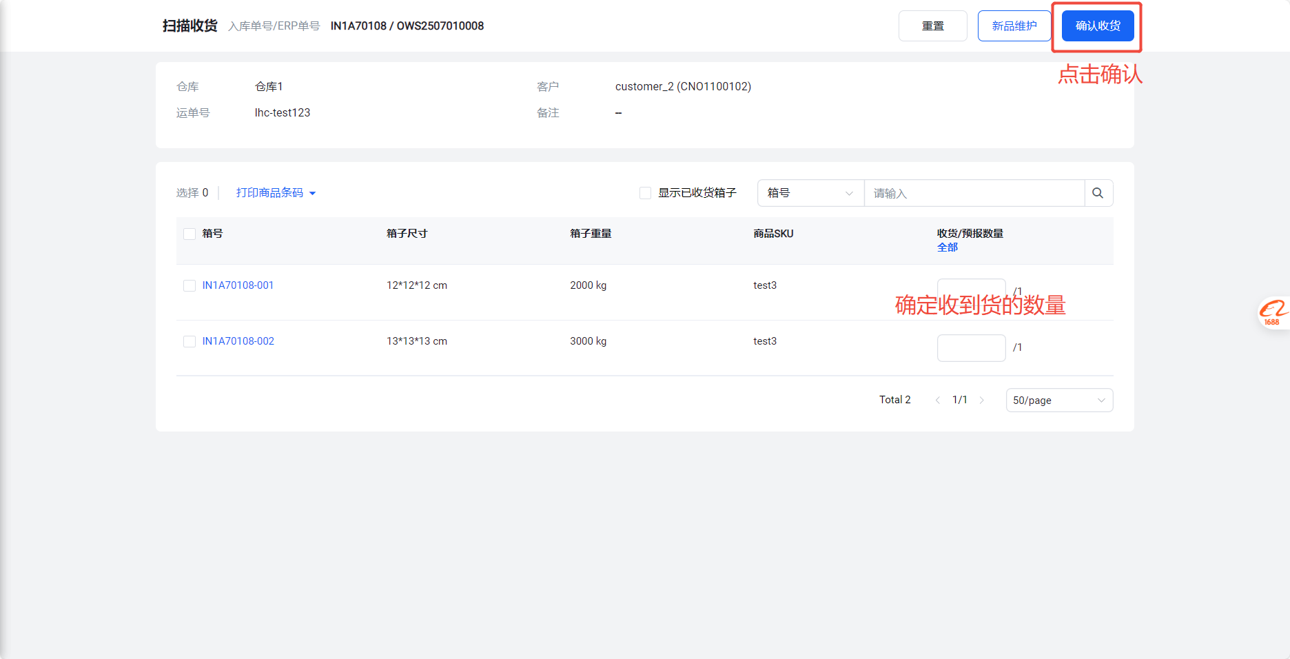Open box link IN1A70108-001
The height and width of the screenshot is (659, 1290).
(238, 285)
